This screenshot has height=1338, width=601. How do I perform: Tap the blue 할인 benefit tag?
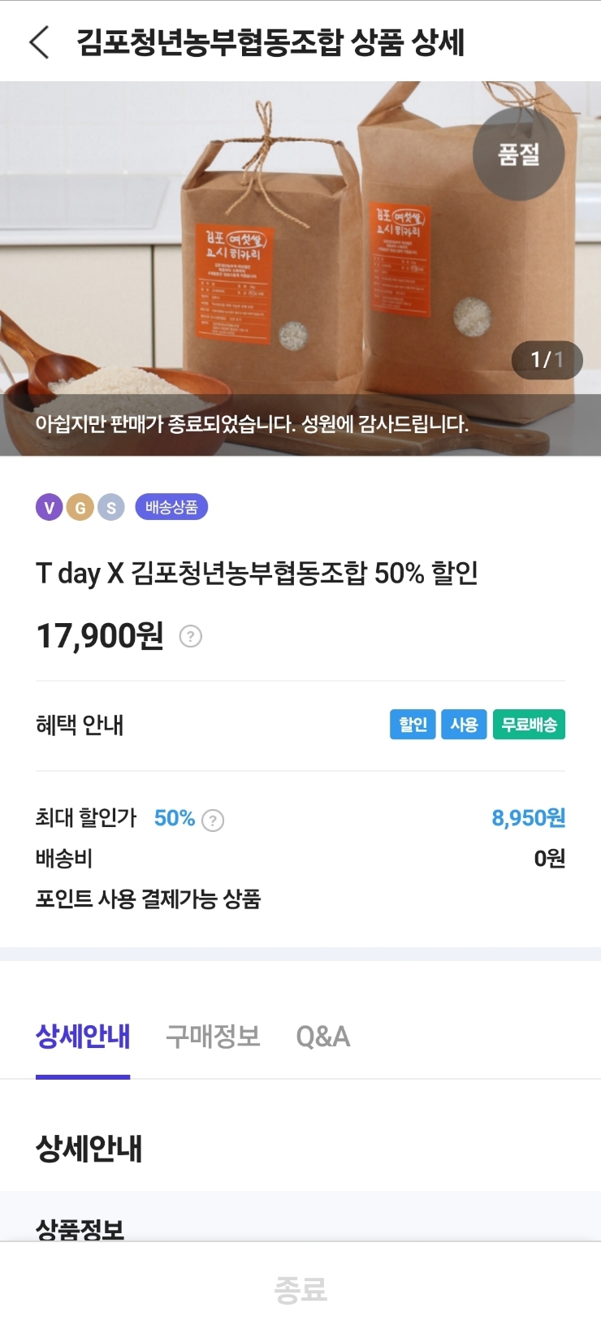pos(413,725)
